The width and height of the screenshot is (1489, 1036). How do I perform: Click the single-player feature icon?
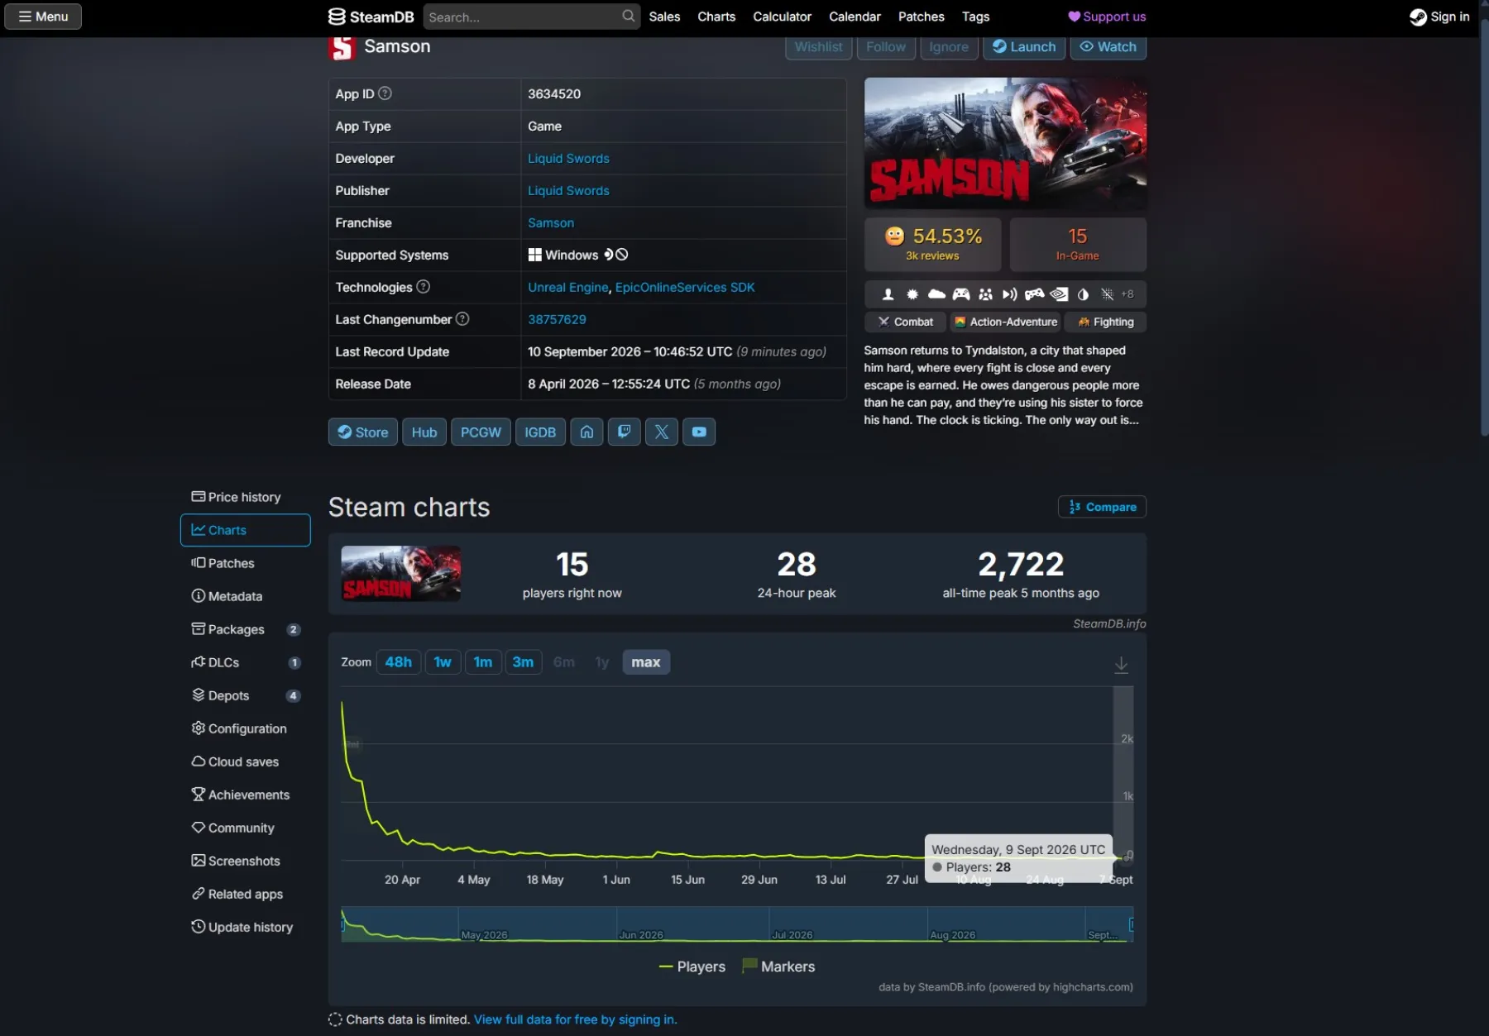point(888,294)
